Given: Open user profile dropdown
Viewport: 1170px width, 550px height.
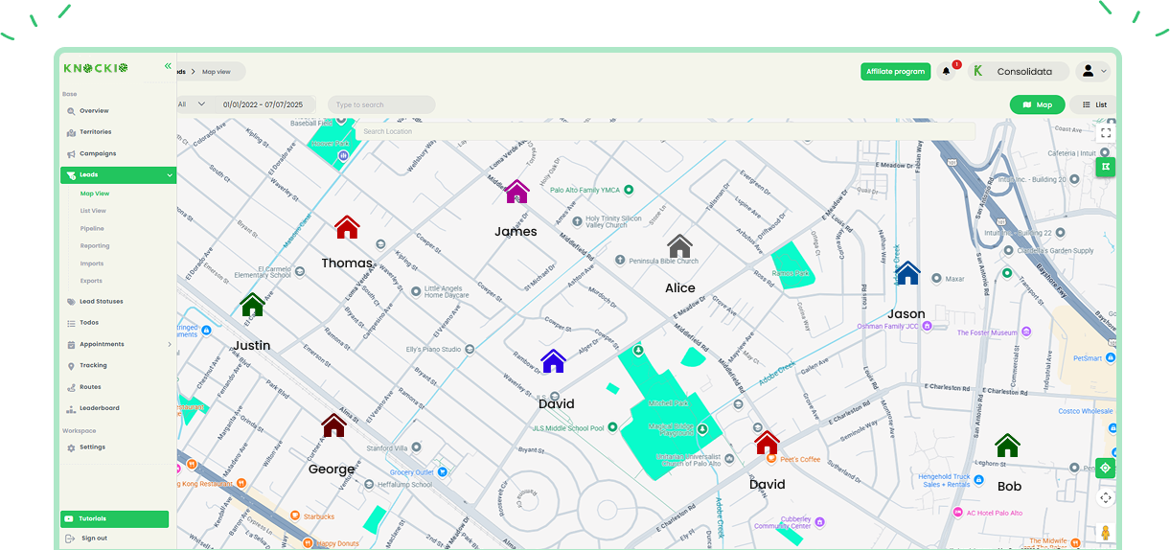Looking at the screenshot, I should click(1093, 71).
